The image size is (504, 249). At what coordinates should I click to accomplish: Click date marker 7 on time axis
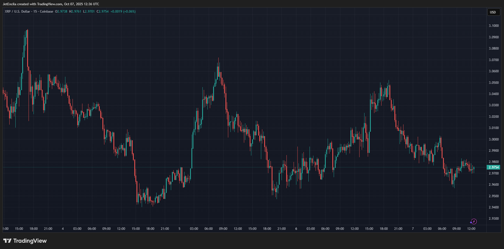[x=413, y=229]
